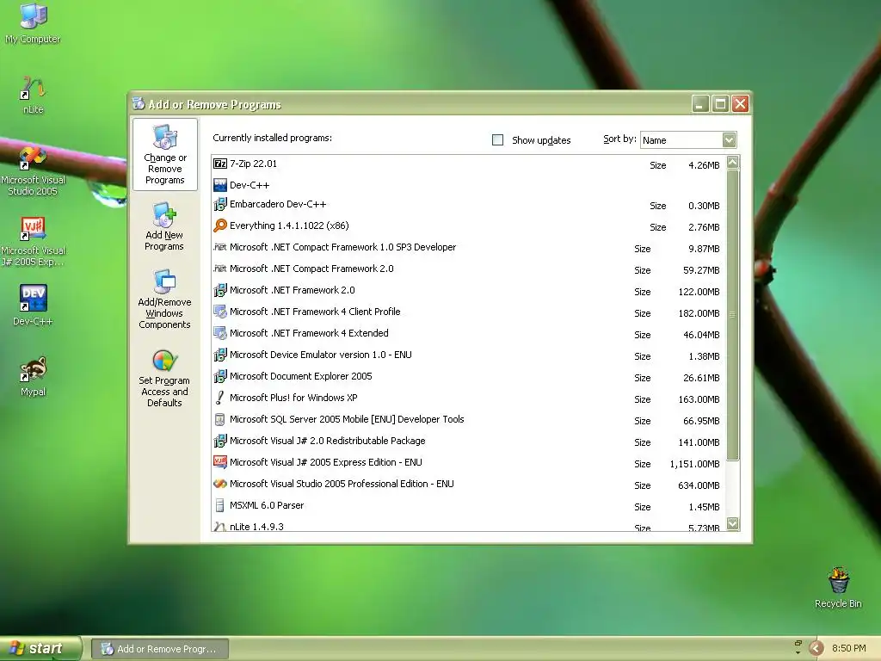This screenshot has height=661, width=881.
Task: Select 'Microsoft Device Emulator version 1.0 - ENU' entry
Action: (x=469, y=355)
